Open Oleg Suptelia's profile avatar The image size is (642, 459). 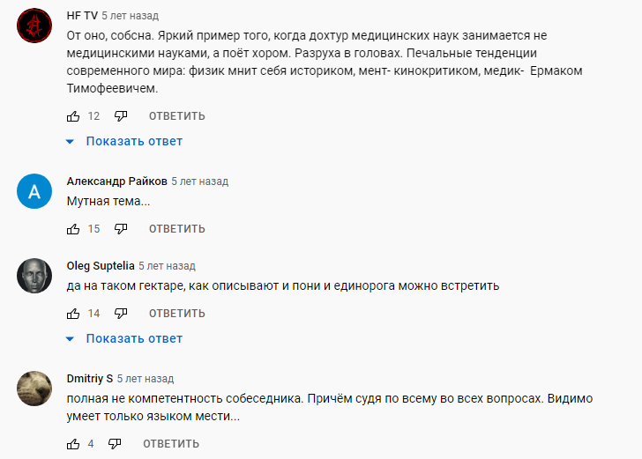click(x=35, y=276)
